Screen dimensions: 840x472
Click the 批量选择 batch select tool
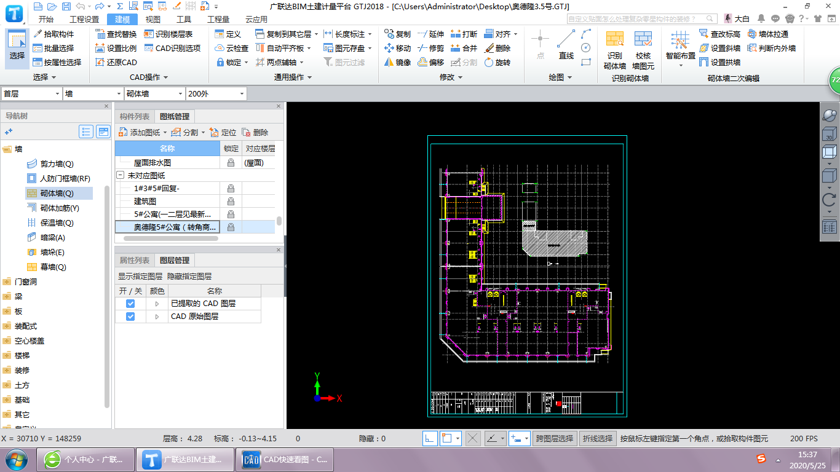tap(53, 48)
